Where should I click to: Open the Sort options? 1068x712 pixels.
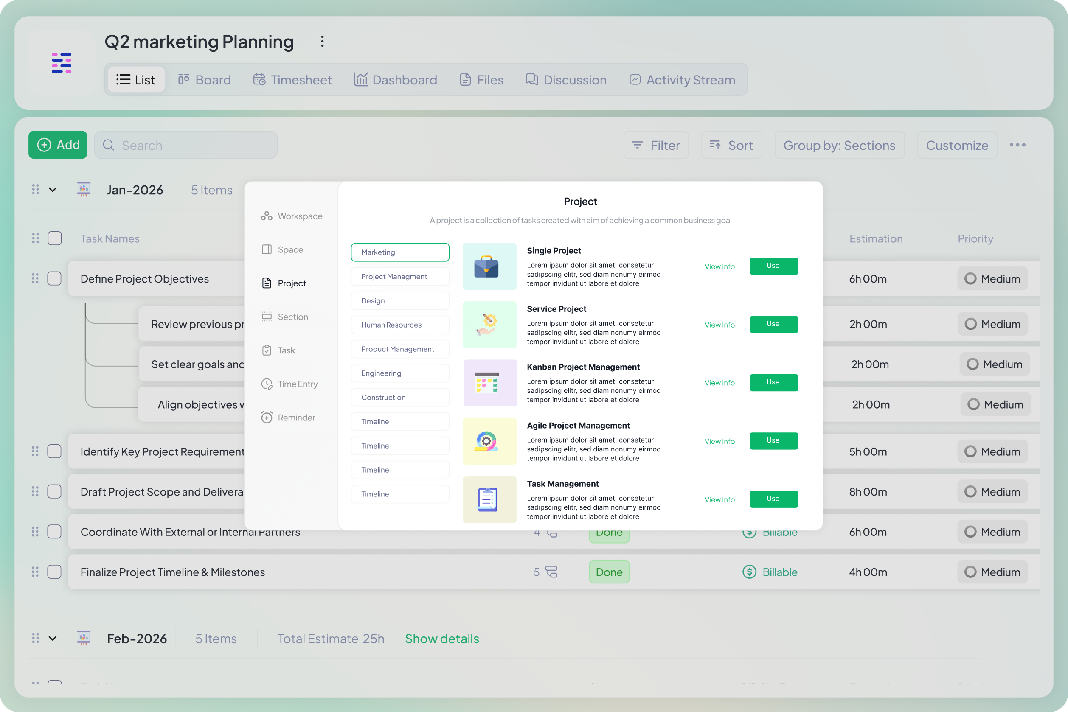731,145
